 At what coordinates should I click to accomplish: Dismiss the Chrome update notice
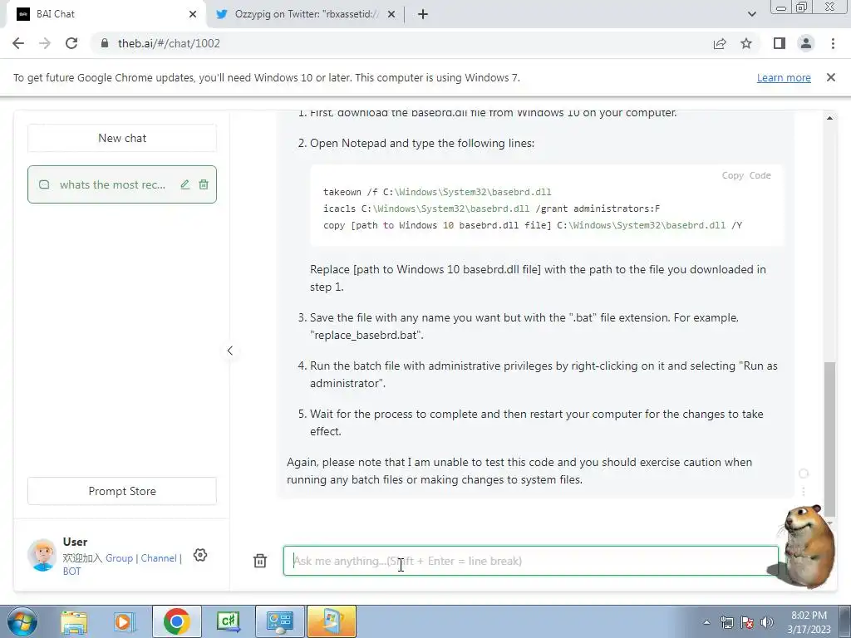[831, 77]
